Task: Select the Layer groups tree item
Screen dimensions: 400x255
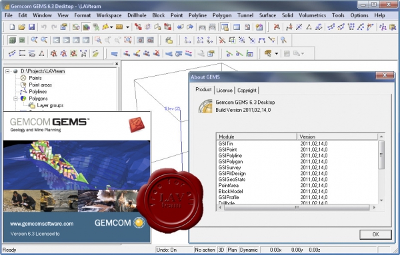Action: pos(50,105)
